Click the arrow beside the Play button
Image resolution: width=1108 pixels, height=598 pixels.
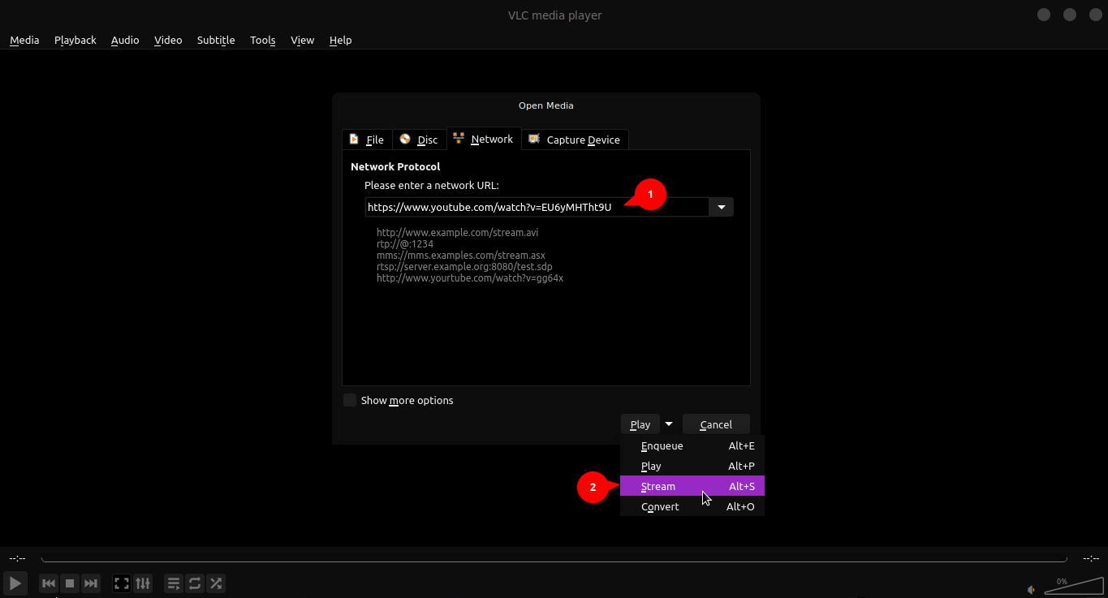(x=669, y=424)
